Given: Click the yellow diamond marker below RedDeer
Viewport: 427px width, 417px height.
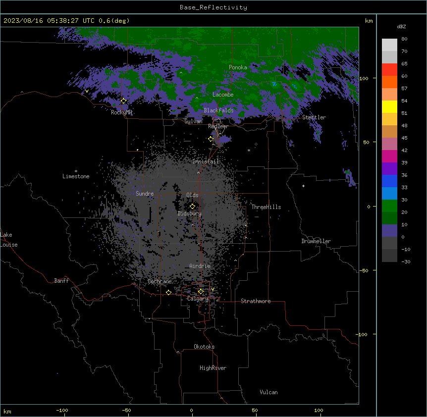Looking at the screenshot, I should pyautogui.click(x=211, y=139).
